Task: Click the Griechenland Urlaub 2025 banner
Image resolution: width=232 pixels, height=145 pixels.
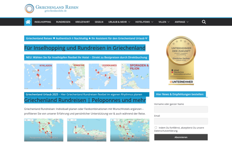Action: click(x=87, y=94)
